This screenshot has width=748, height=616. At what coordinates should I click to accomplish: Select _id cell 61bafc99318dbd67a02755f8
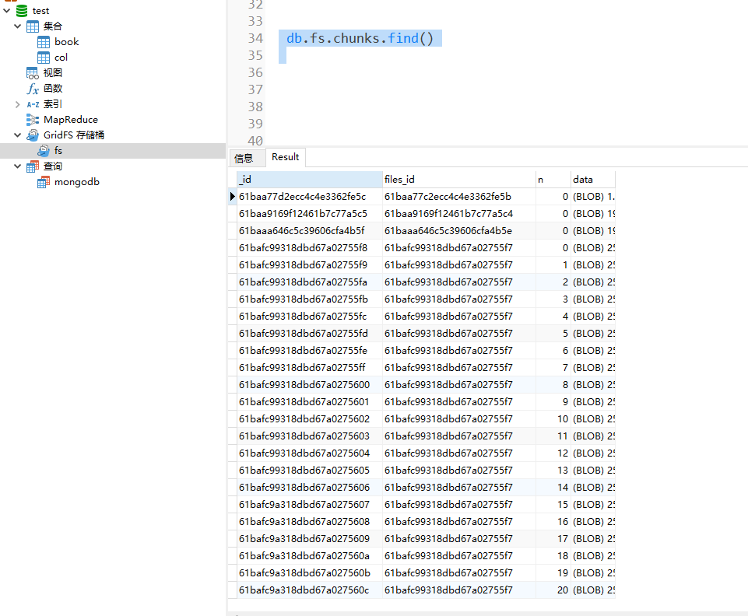tap(310, 248)
